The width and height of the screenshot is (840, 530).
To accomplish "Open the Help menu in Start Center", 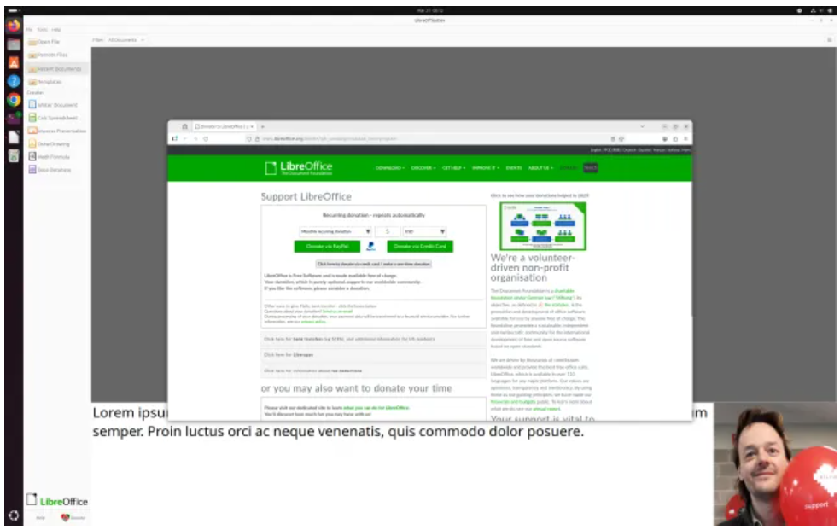I will tap(55, 30).
